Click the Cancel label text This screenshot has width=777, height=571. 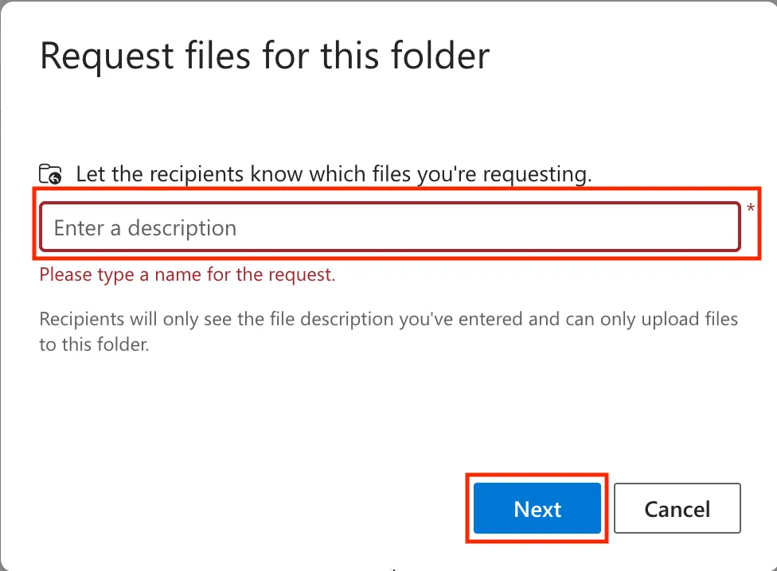[677, 509]
